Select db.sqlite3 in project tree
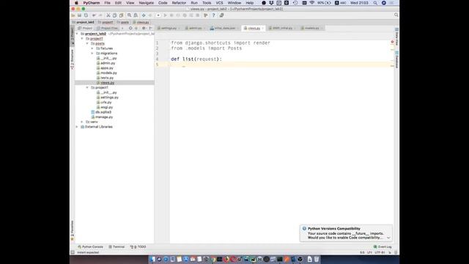This screenshot has width=469, height=264. click(x=101, y=112)
